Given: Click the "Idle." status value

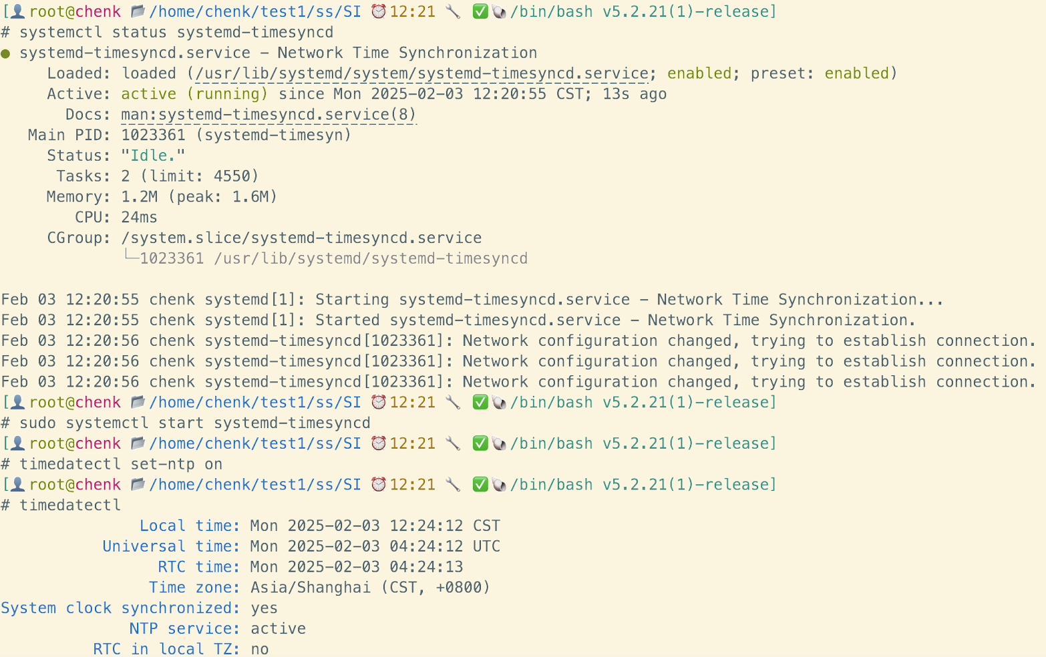Looking at the screenshot, I should point(153,156).
